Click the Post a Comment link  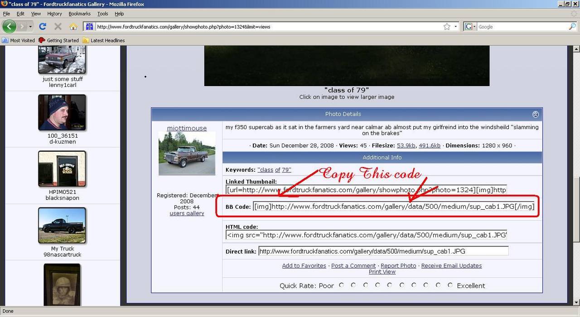click(x=353, y=266)
